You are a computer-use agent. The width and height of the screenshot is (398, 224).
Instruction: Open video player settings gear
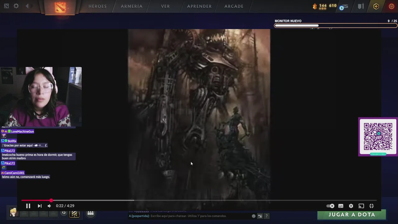(351, 206)
